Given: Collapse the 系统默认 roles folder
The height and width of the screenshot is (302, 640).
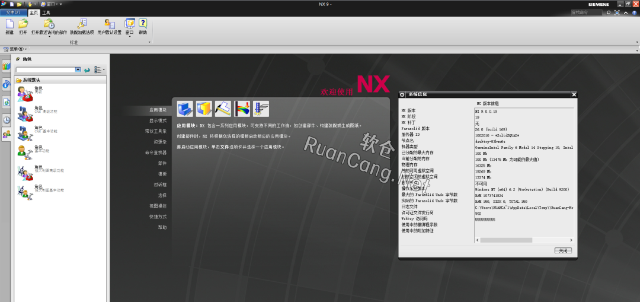Looking at the screenshot, I should 19,80.
